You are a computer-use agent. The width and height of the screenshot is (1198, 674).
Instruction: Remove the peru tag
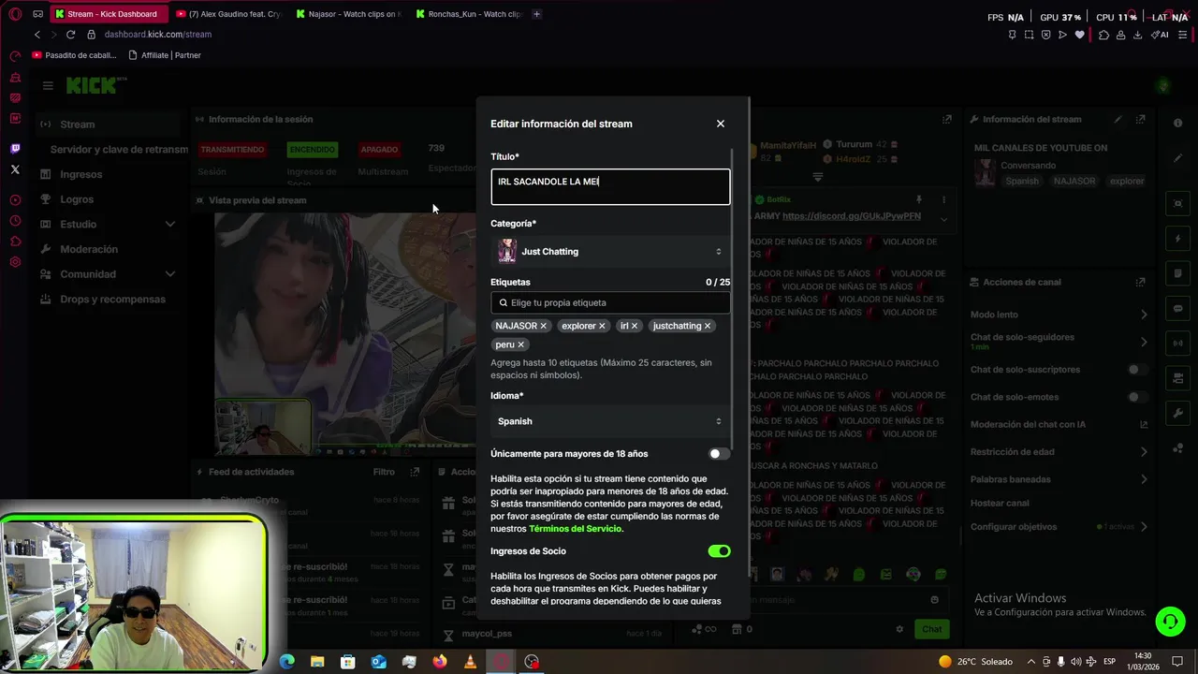pyautogui.click(x=521, y=344)
